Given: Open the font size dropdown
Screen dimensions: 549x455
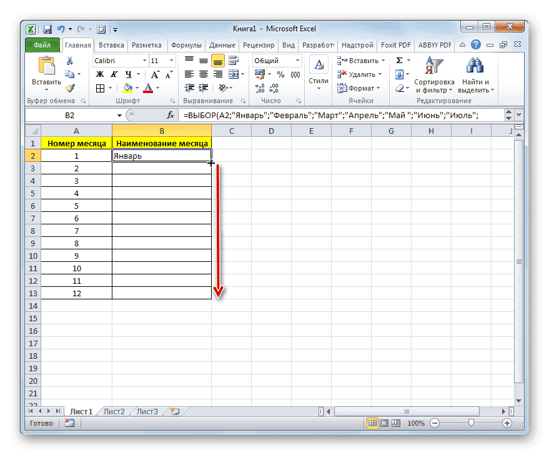Looking at the screenshot, I should click(x=170, y=61).
